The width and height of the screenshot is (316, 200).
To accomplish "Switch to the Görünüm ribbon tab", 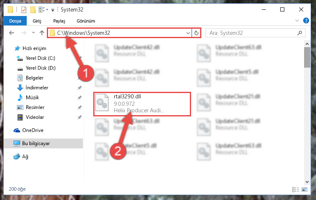I will [86, 21].
